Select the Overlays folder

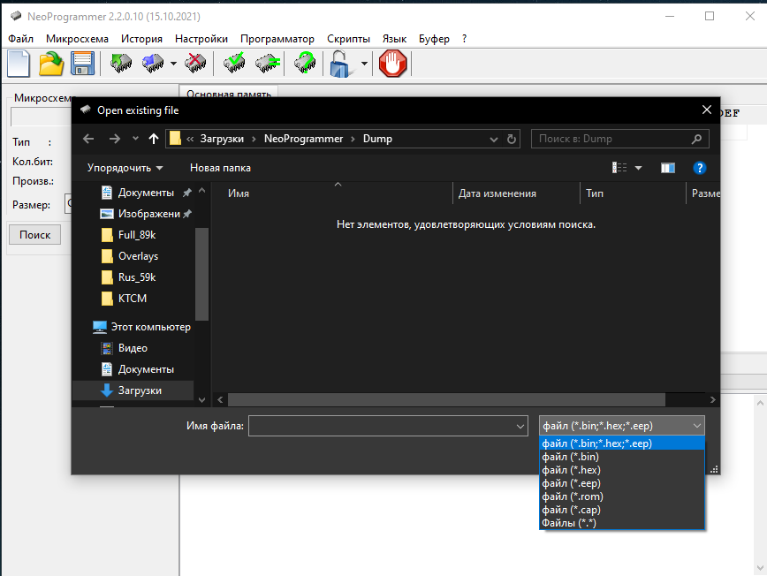(138, 255)
